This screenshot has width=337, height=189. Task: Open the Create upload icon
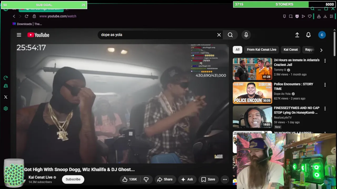point(297,35)
